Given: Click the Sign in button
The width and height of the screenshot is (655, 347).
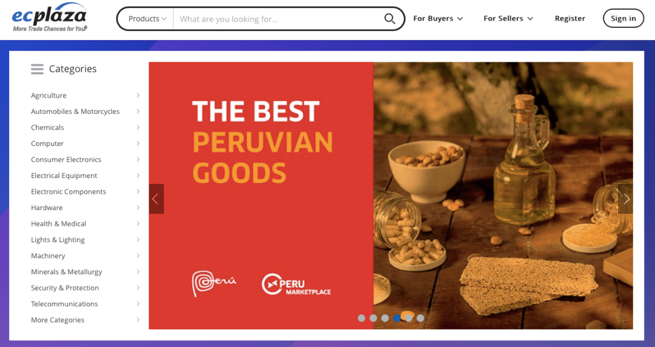Looking at the screenshot, I should 623,18.
